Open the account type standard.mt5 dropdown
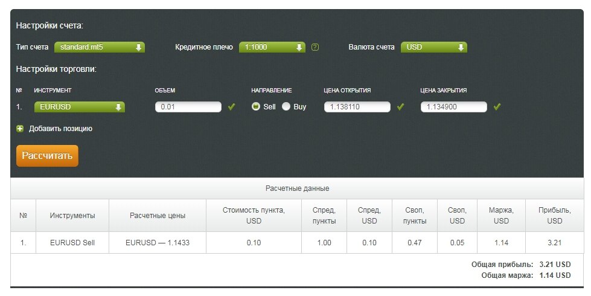Viewport: 591px width, 296px height. click(100, 47)
